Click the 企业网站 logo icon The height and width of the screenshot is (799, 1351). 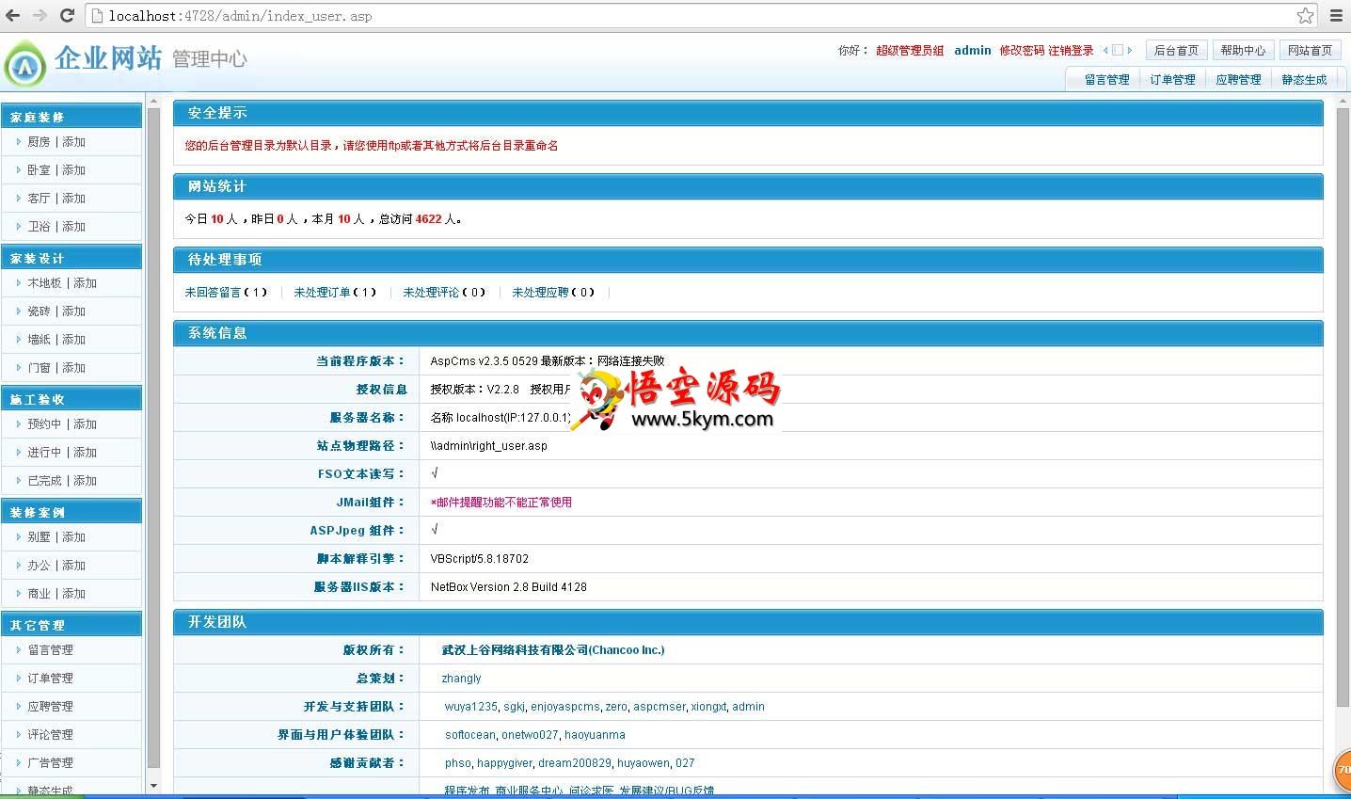point(24,65)
